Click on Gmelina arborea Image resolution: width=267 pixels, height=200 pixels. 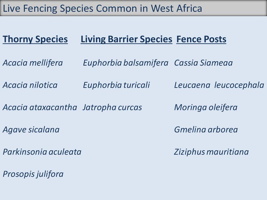click(x=206, y=130)
